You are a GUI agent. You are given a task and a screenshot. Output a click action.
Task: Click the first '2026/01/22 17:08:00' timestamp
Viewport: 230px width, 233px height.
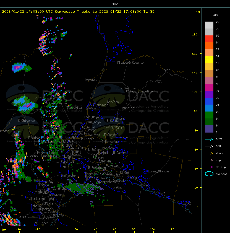pos(23,12)
